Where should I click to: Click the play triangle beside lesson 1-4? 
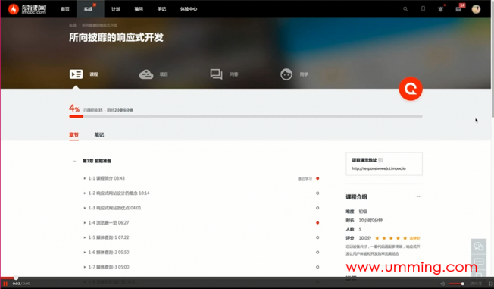[84, 223]
